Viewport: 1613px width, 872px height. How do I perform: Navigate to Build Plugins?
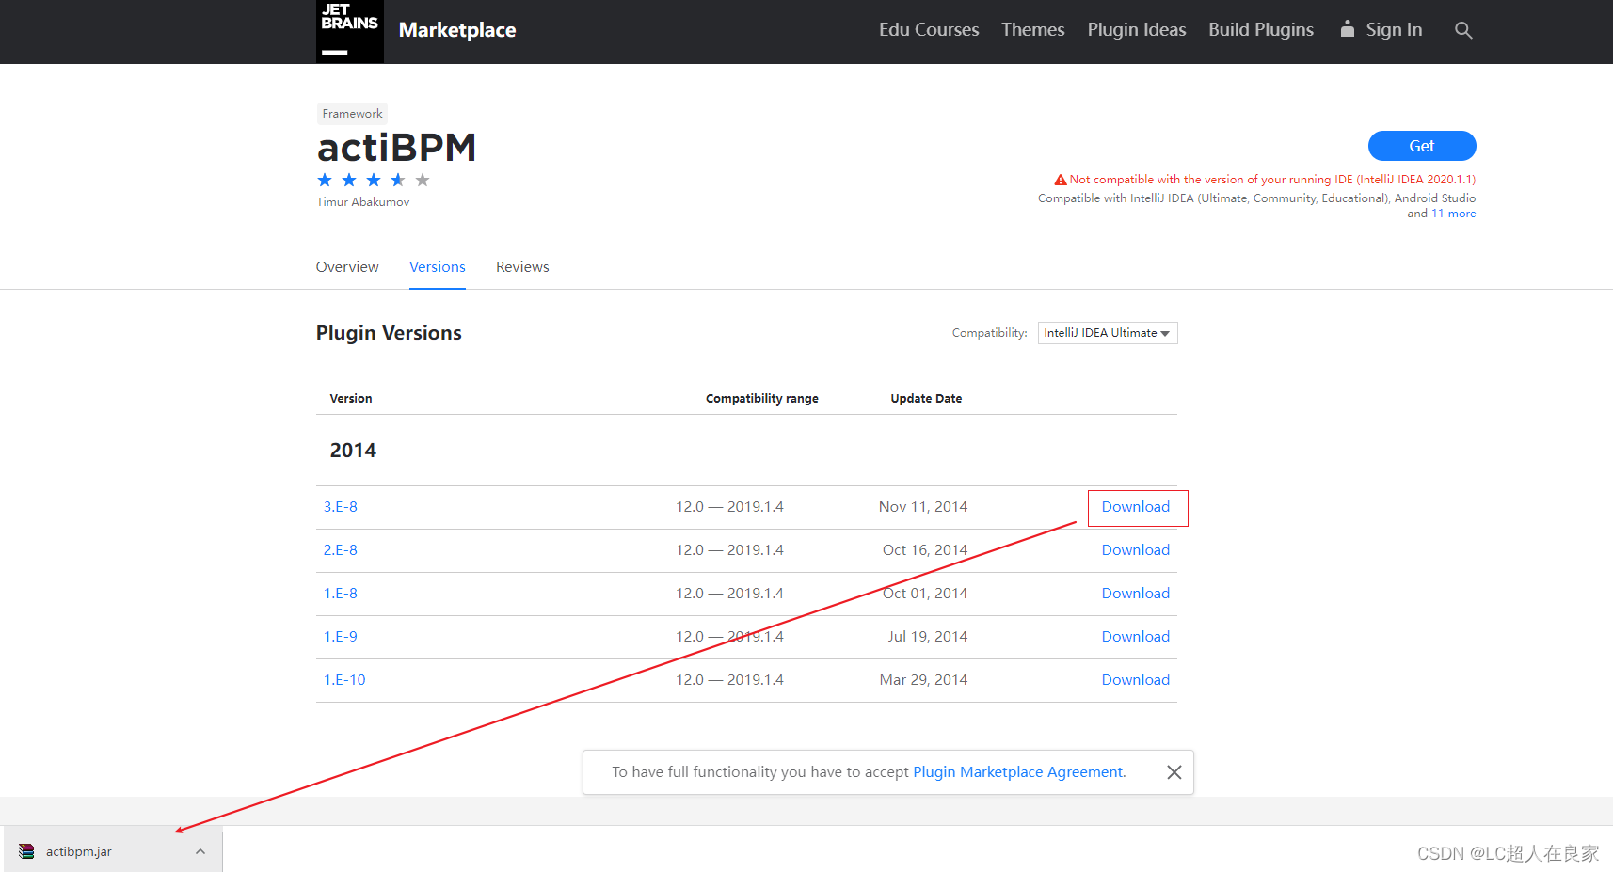coord(1261,30)
